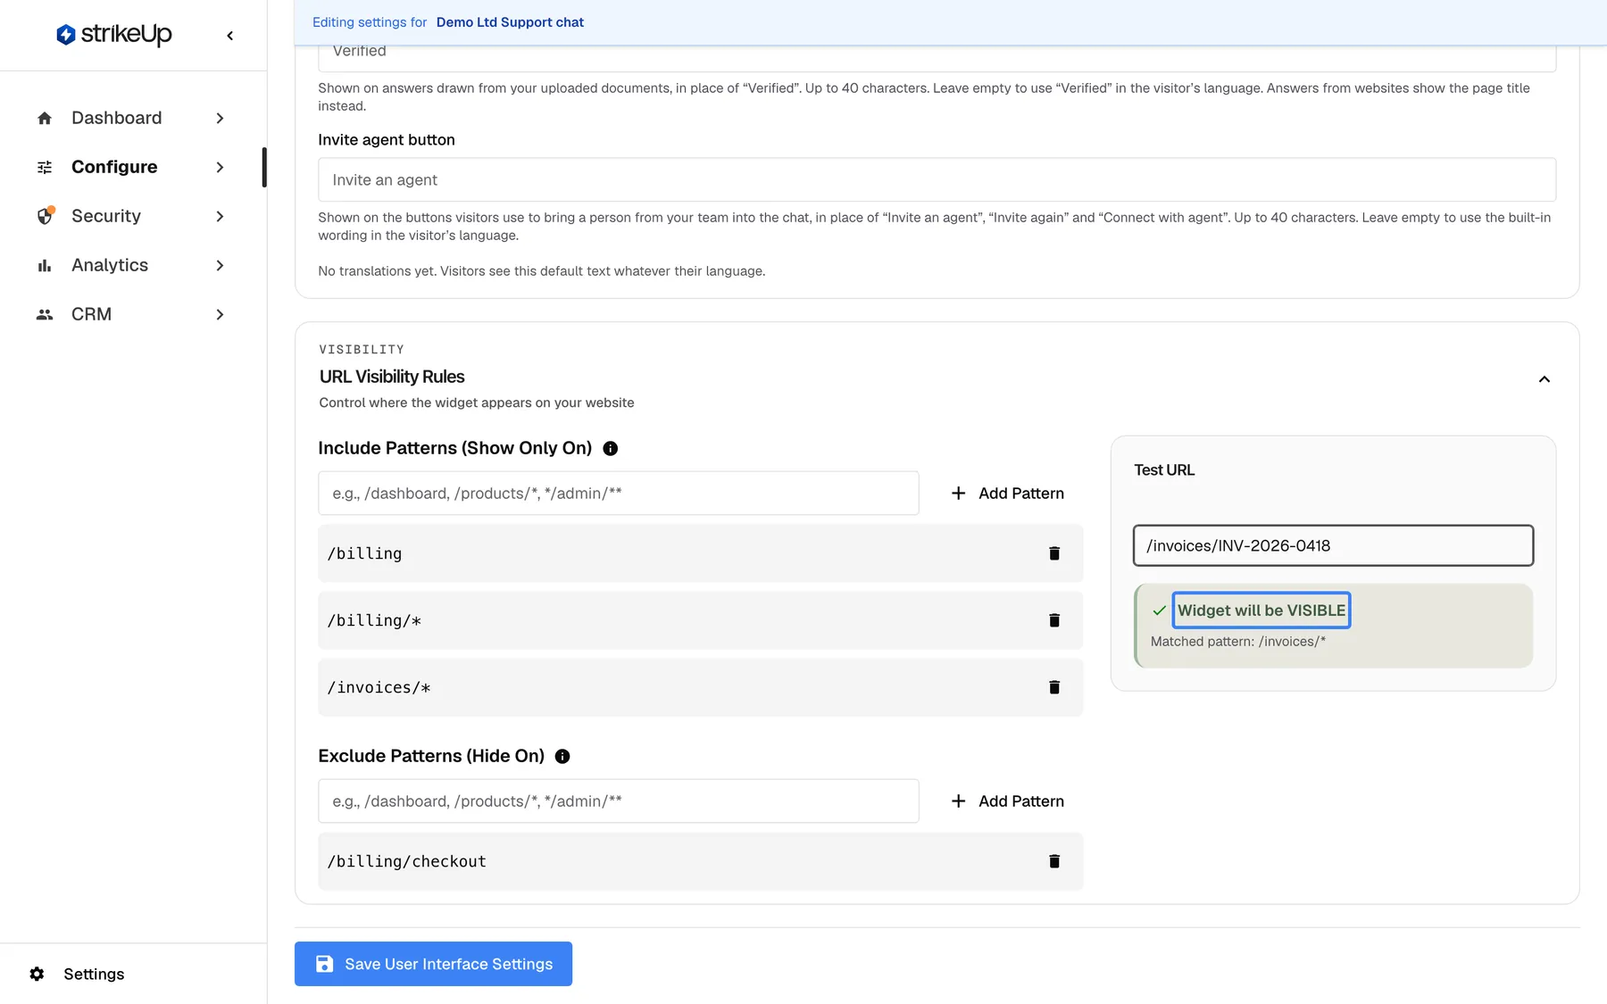Click the 'Matched pattern: /invoices/*' text
This screenshot has width=1607, height=1004.
pyautogui.click(x=1238, y=642)
